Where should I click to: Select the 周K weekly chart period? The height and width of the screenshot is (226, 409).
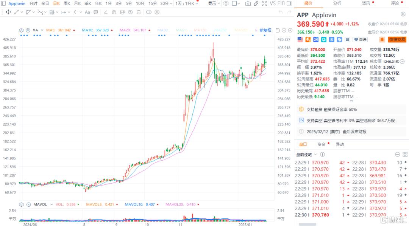coord(67,3)
